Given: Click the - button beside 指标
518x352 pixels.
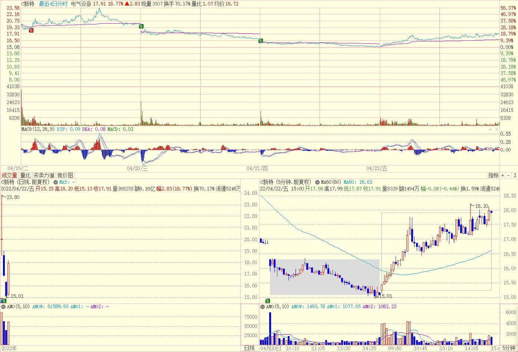Looking at the screenshot, I should [508, 175].
